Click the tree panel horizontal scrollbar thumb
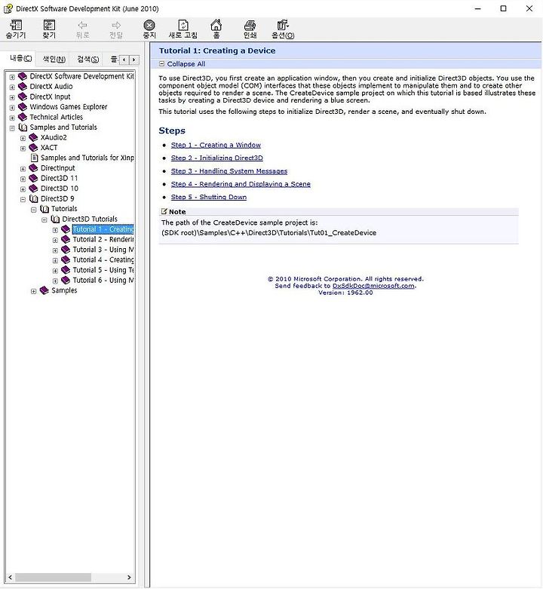Screen dimensions: 543x589 53,577
